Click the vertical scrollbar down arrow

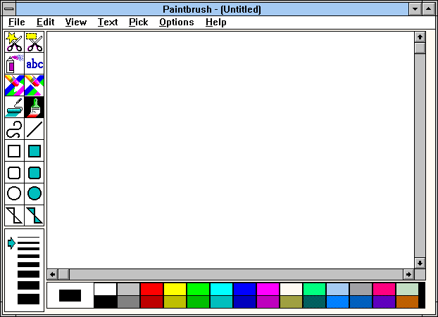(x=420, y=263)
